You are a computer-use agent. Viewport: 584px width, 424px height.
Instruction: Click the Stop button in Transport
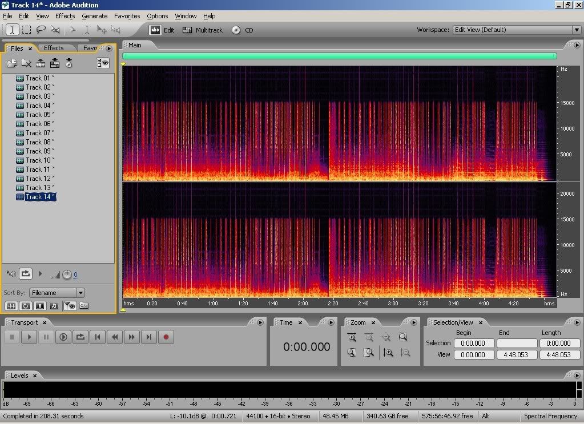(12, 337)
